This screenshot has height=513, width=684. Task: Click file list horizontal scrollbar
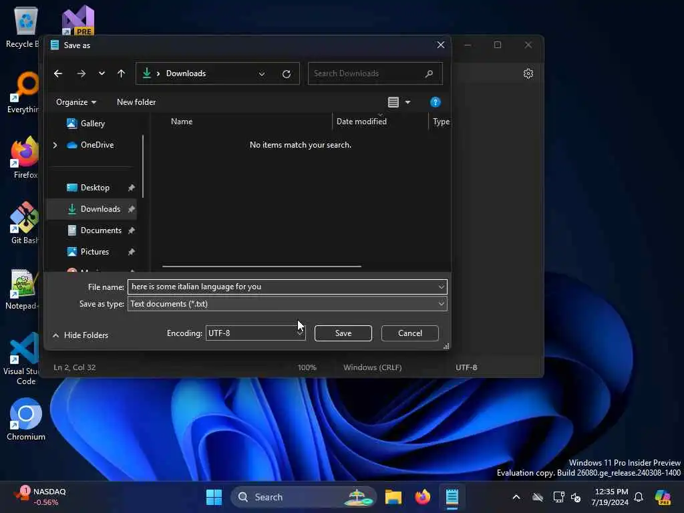262,266
